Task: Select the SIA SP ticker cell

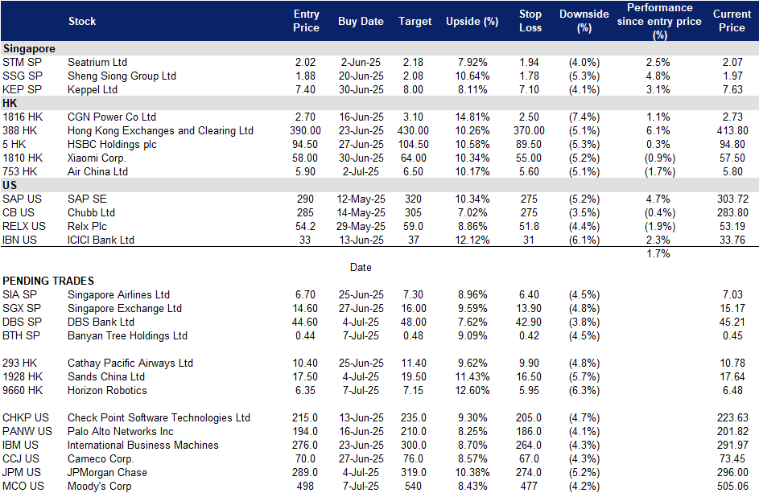Action: point(21,294)
